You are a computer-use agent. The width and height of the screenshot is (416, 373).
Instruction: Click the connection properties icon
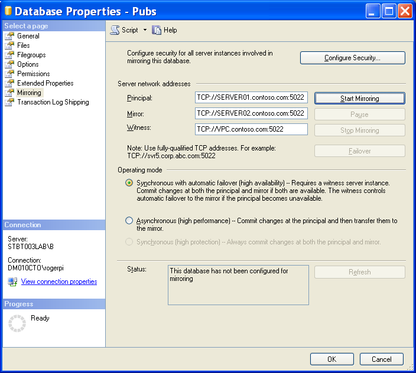pyautogui.click(x=12, y=282)
